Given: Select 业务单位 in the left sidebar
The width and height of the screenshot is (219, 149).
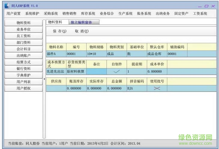Looking at the screenshot, I should tap(23, 29).
